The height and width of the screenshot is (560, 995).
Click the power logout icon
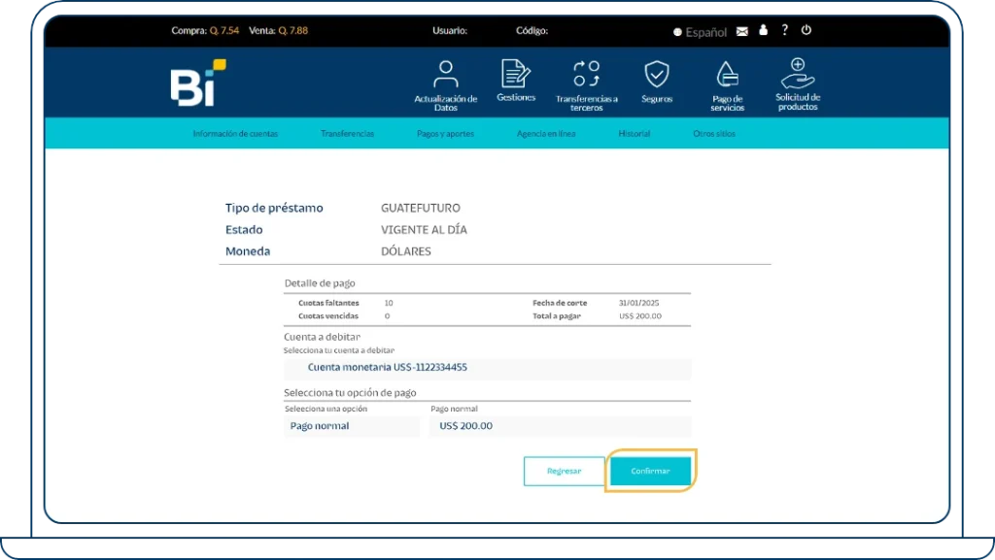806,31
